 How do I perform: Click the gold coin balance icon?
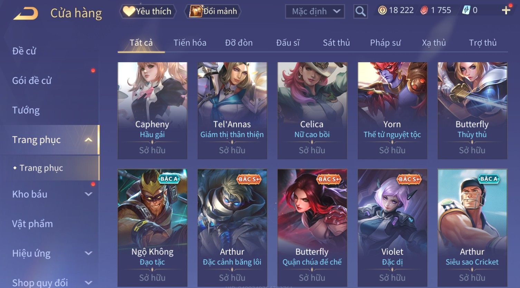(x=382, y=10)
